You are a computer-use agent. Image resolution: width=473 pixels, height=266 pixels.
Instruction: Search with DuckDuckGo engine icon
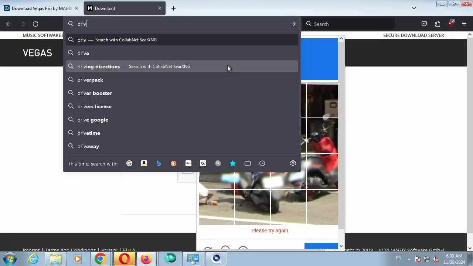[x=174, y=163]
